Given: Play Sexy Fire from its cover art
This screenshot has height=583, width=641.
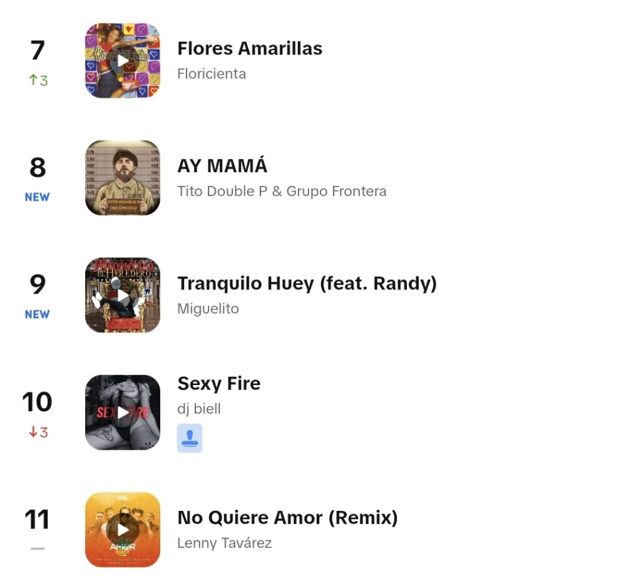Looking at the screenshot, I should (123, 413).
